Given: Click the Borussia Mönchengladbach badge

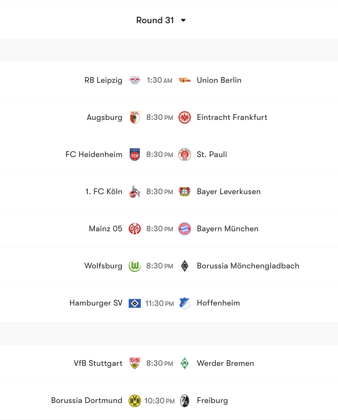Looking at the screenshot, I should pyautogui.click(x=184, y=266).
